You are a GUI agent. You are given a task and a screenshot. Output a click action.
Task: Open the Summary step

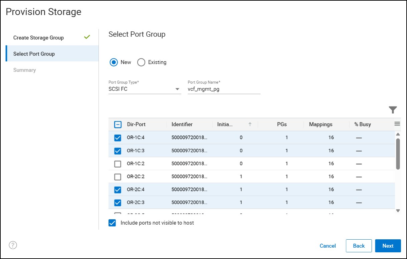[24, 70]
